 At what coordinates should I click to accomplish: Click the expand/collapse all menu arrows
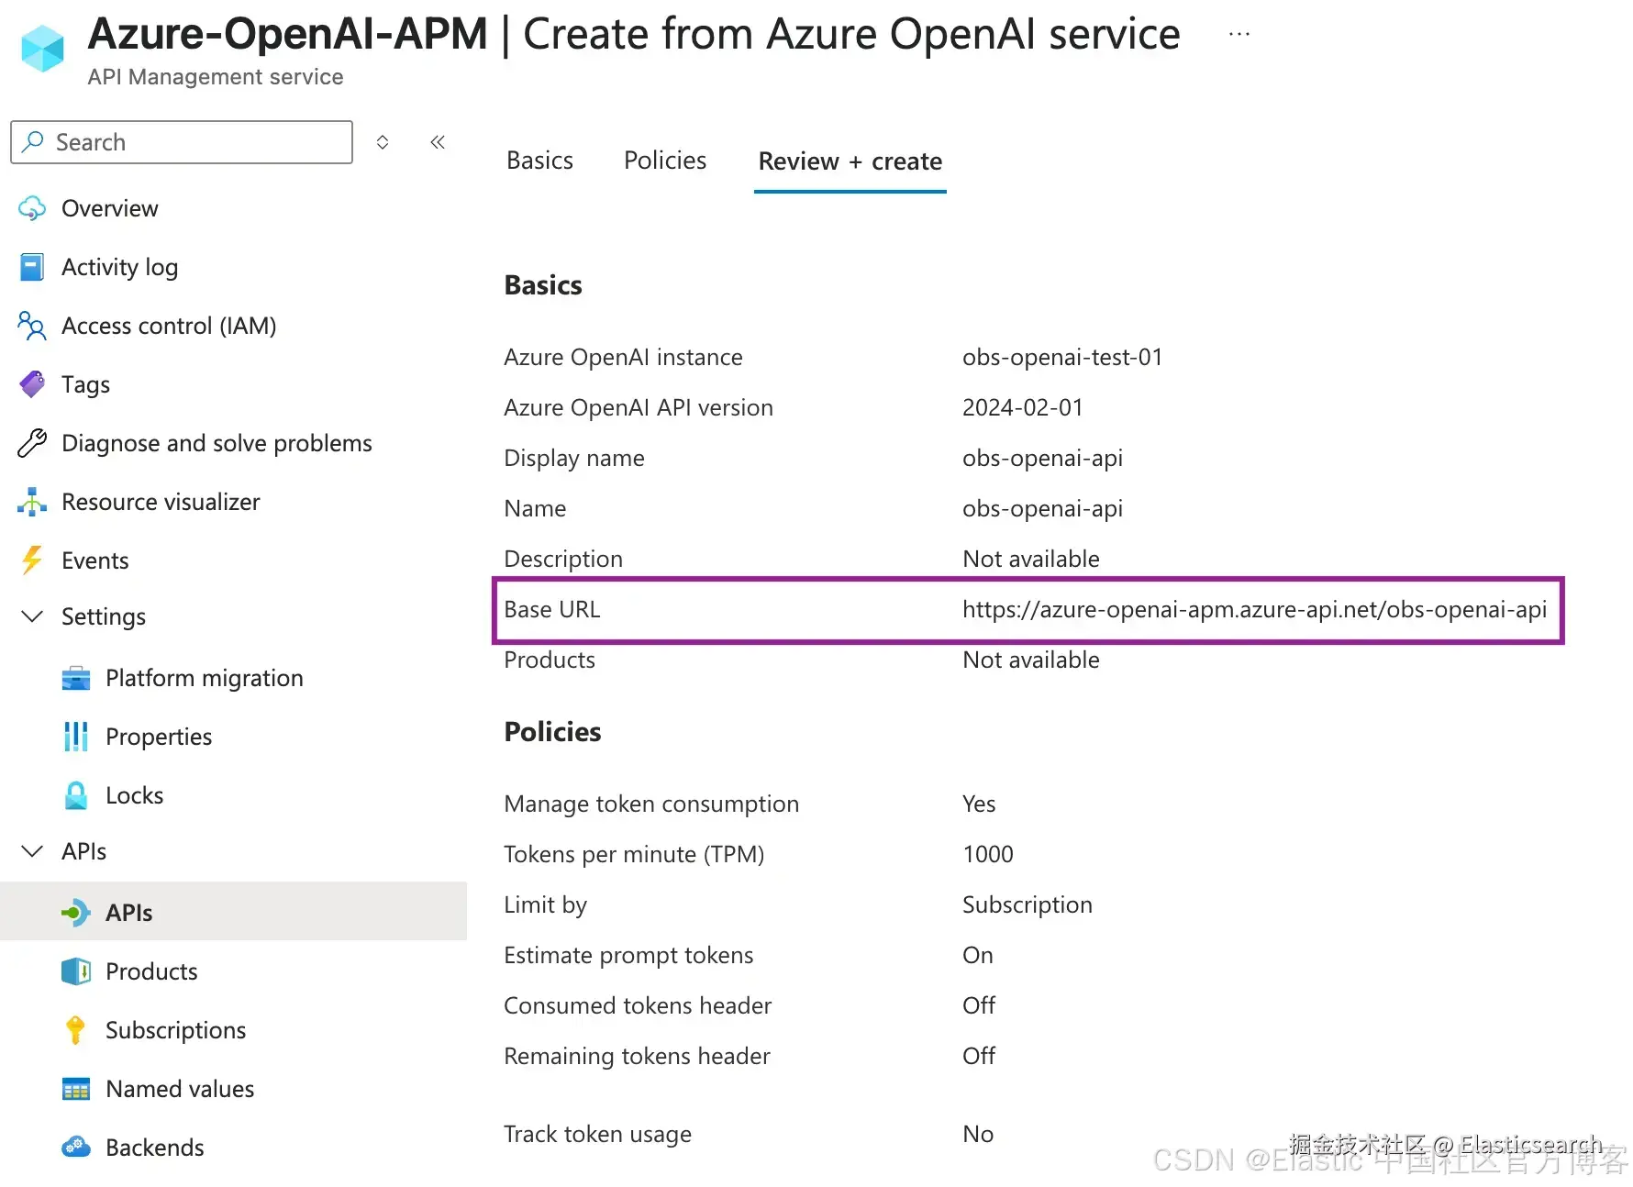click(x=383, y=142)
